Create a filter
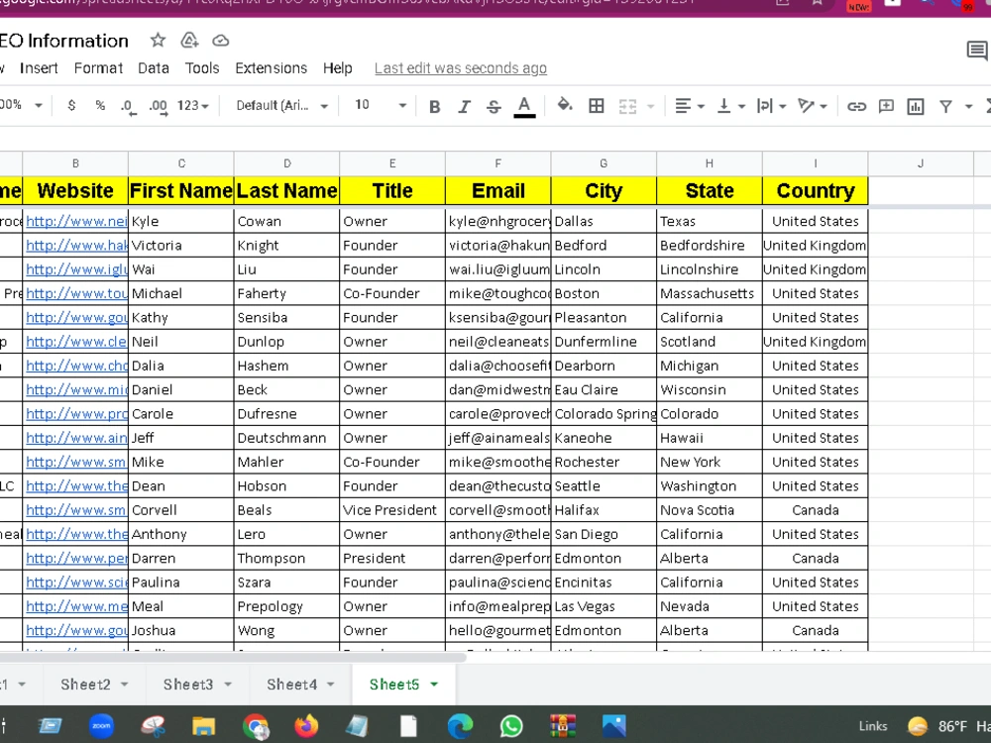The width and height of the screenshot is (991, 743). tap(945, 107)
